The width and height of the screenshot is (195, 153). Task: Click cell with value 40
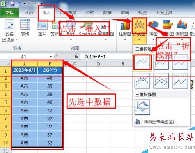(50, 102)
